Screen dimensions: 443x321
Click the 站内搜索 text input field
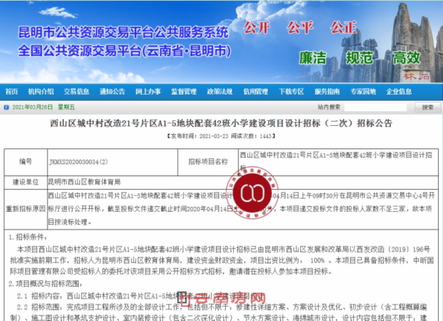[x=375, y=107]
